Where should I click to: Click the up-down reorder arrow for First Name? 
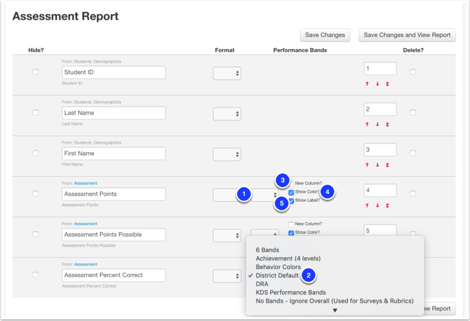(387, 164)
